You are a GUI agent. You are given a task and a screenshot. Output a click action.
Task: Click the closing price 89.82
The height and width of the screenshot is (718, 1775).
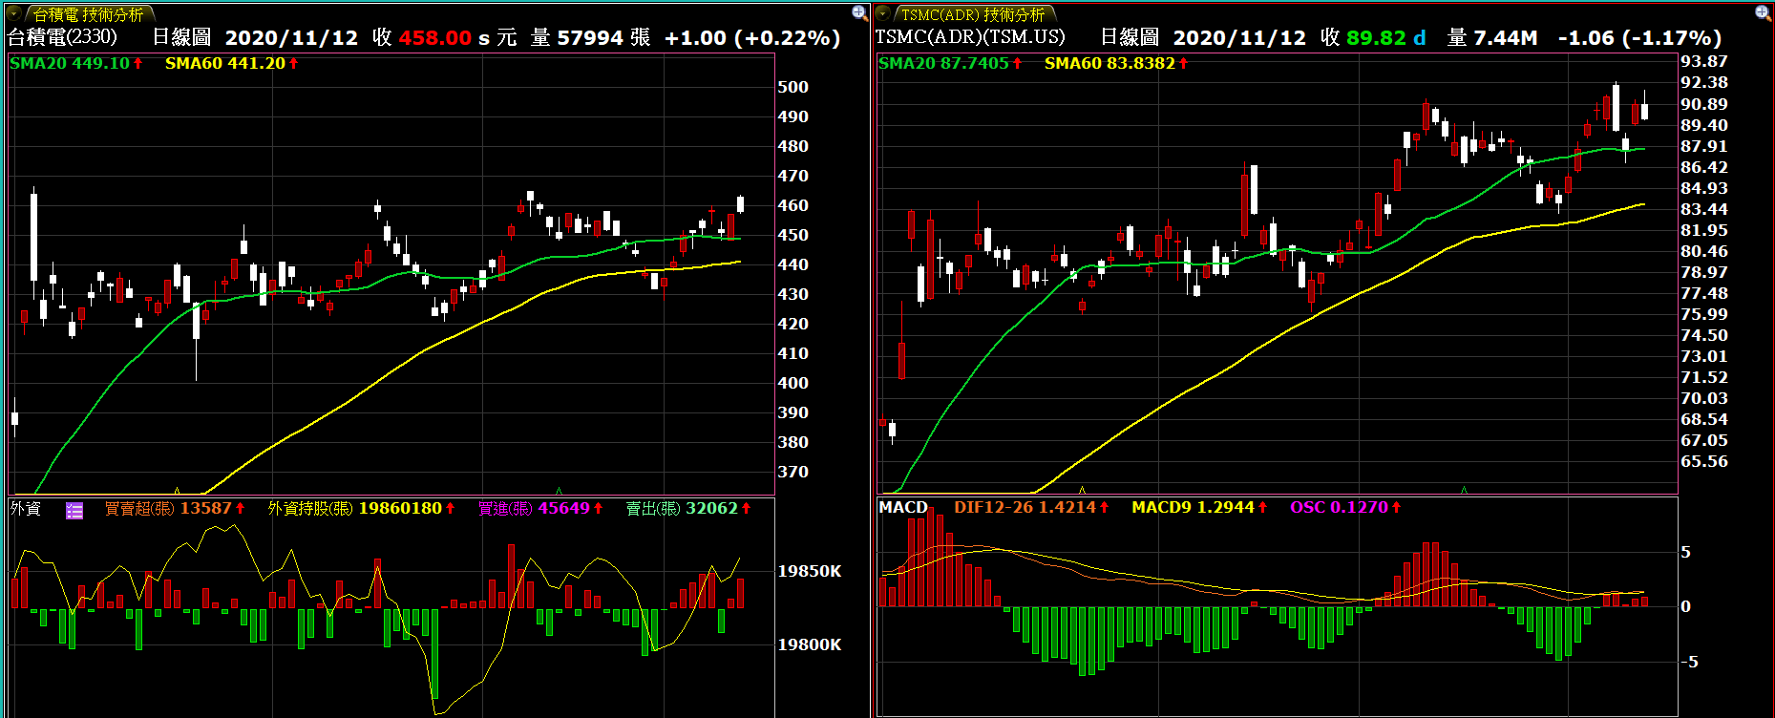click(x=1376, y=38)
